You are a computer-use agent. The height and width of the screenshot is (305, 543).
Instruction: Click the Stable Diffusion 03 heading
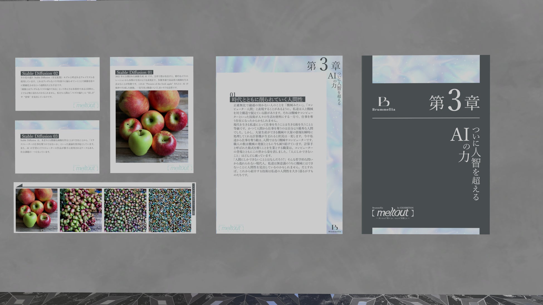[40, 136]
